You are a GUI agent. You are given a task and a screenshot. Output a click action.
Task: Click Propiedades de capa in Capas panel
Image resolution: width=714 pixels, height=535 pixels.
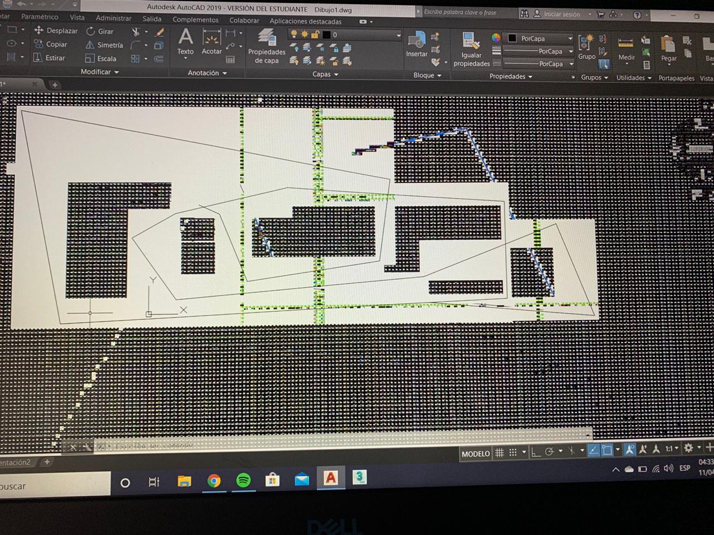tap(267, 47)
